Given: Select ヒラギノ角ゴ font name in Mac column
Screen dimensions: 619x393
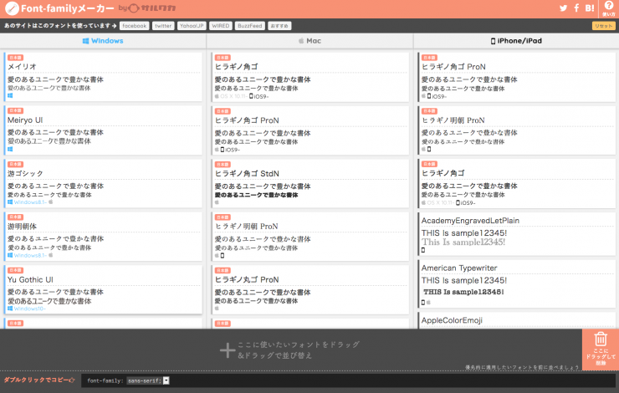Looking at the screenshot, I should point(236,67).
